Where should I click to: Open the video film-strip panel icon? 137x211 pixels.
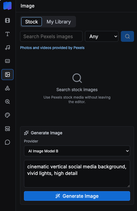tap(7, 20)
